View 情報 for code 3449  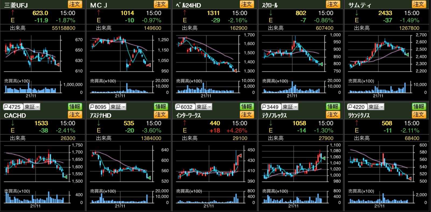click(333, 107)
